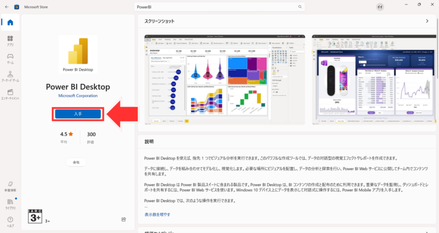
Task: Click the 会社 category tag
Action: coord(76,162)
